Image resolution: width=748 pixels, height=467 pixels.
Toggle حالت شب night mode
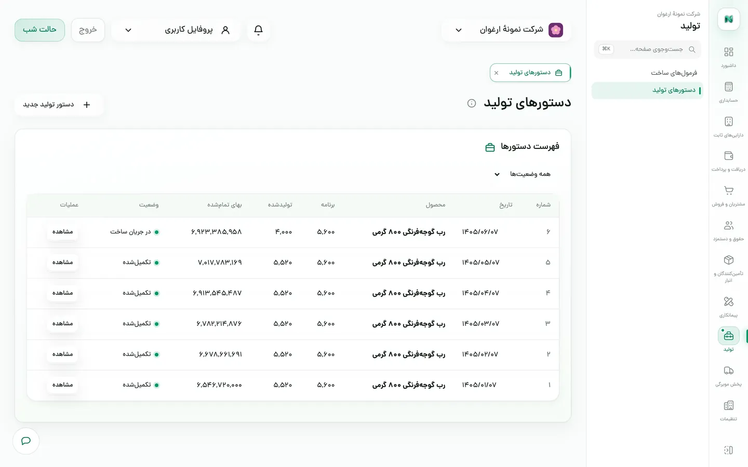[39, 30]
